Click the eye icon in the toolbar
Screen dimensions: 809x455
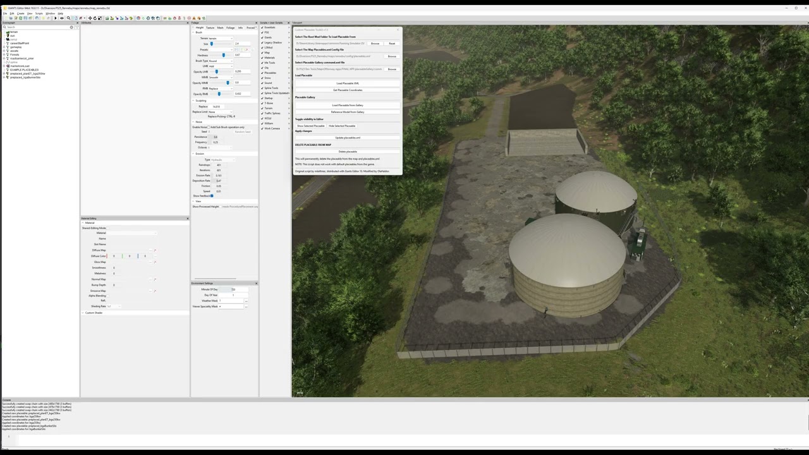[x=62, y=18]
